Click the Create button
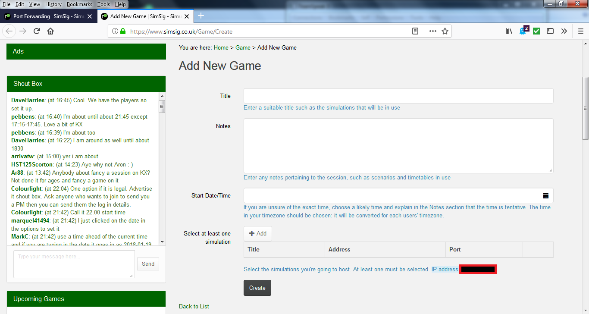The image size is (589, 314). pyautogui.click(x=257, y=288)
